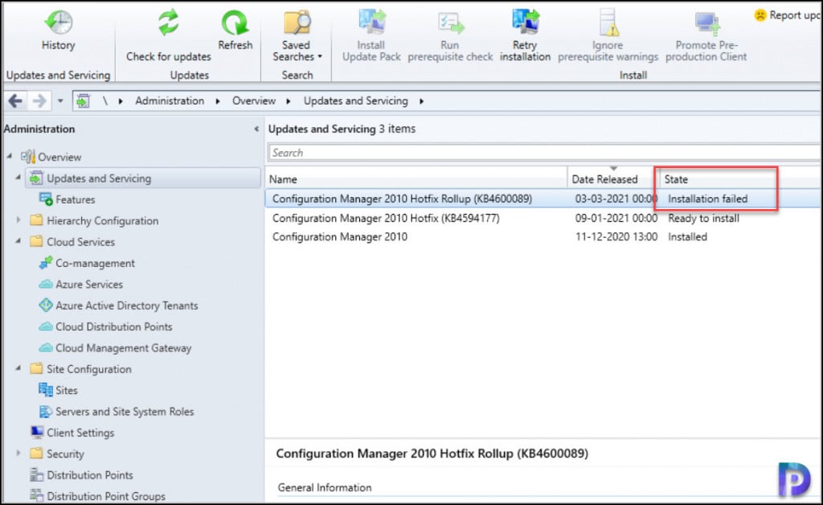Click the Azure Services cloud icon
The image size is (823, 505).
click(46, 284)
